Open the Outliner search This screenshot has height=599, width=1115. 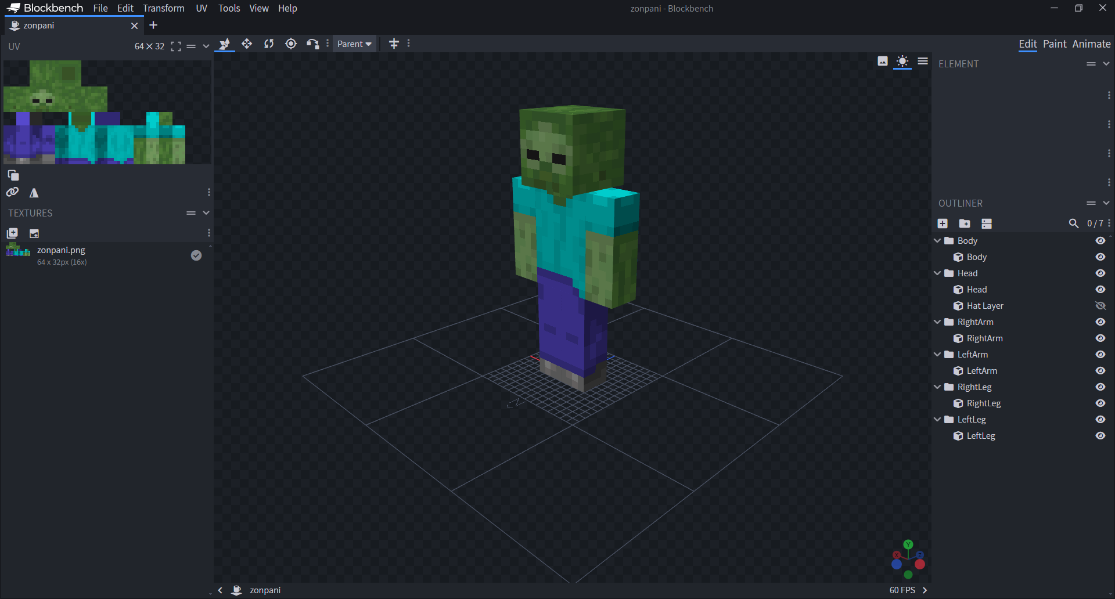[x=1073, y=223]
